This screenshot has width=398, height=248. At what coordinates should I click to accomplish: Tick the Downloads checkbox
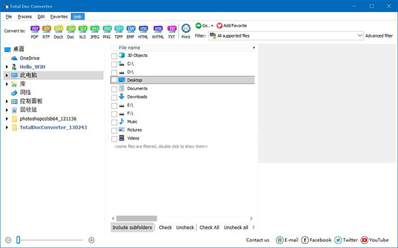114,97
